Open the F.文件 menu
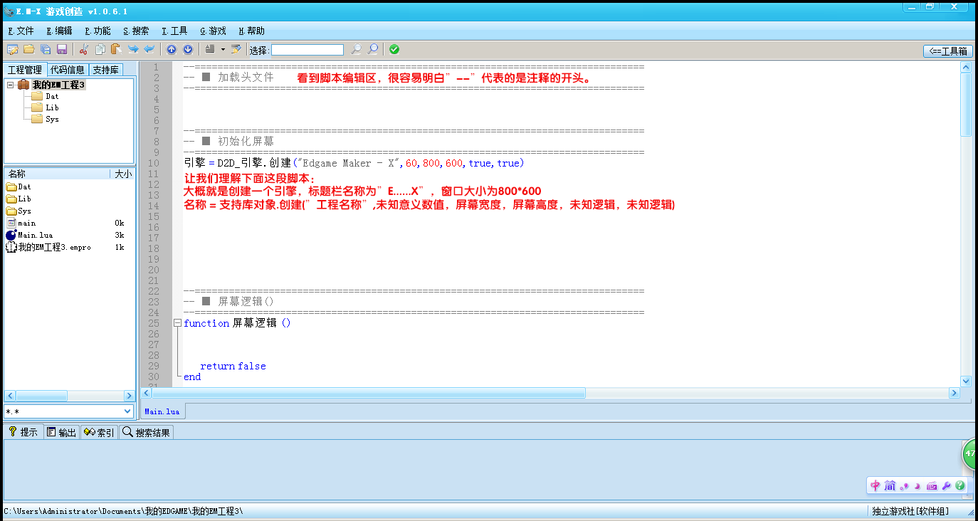Viewport: 978px width, 521px height. click(x=21, y=31)
